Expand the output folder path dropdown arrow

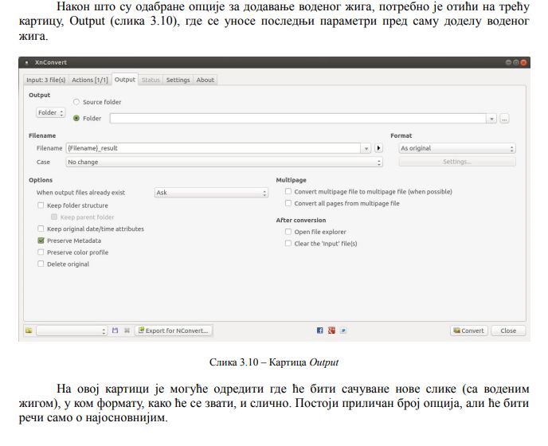[x=491, y=119]
